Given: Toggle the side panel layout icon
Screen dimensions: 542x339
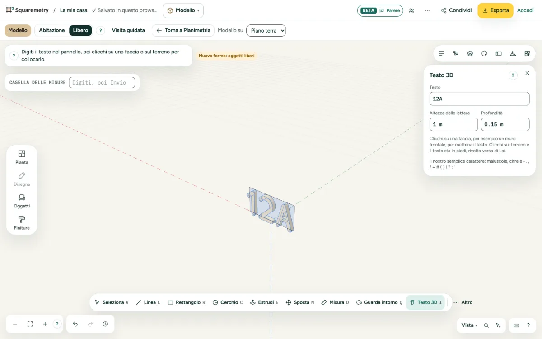Looking at the screenshot, I should (x=499, y=53).
